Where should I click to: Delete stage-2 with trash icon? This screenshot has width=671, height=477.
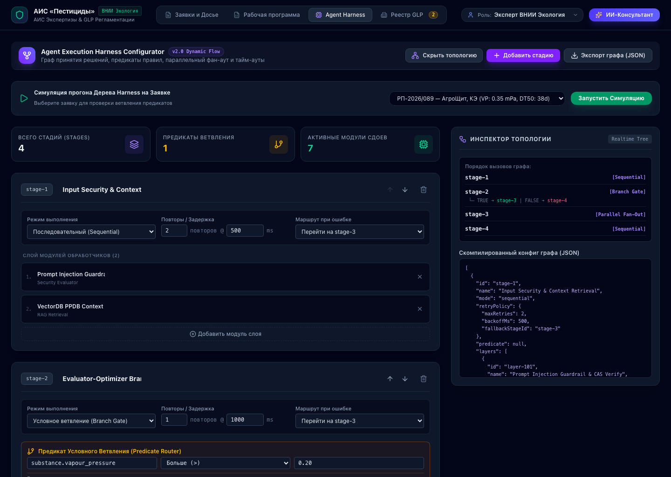pyautogui.click(x=424, y=379)
